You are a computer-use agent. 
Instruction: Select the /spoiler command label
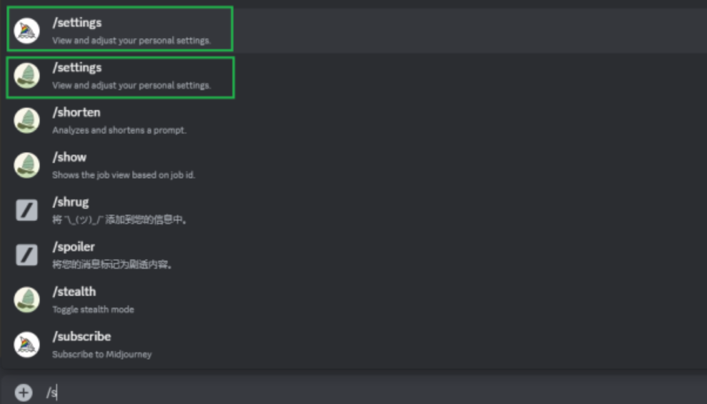(73, 247)
